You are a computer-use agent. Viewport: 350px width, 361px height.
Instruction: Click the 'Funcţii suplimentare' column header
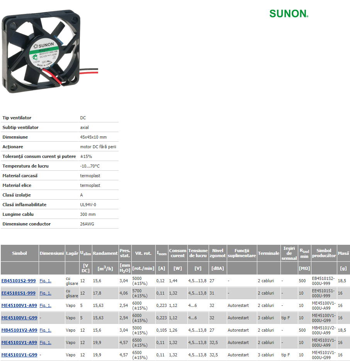(242, 253)
